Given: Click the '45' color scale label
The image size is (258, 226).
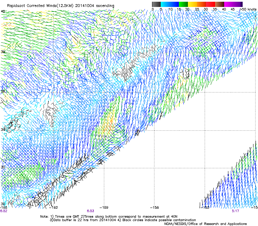Looking at the screenshot, I should [x=233, y=9].
